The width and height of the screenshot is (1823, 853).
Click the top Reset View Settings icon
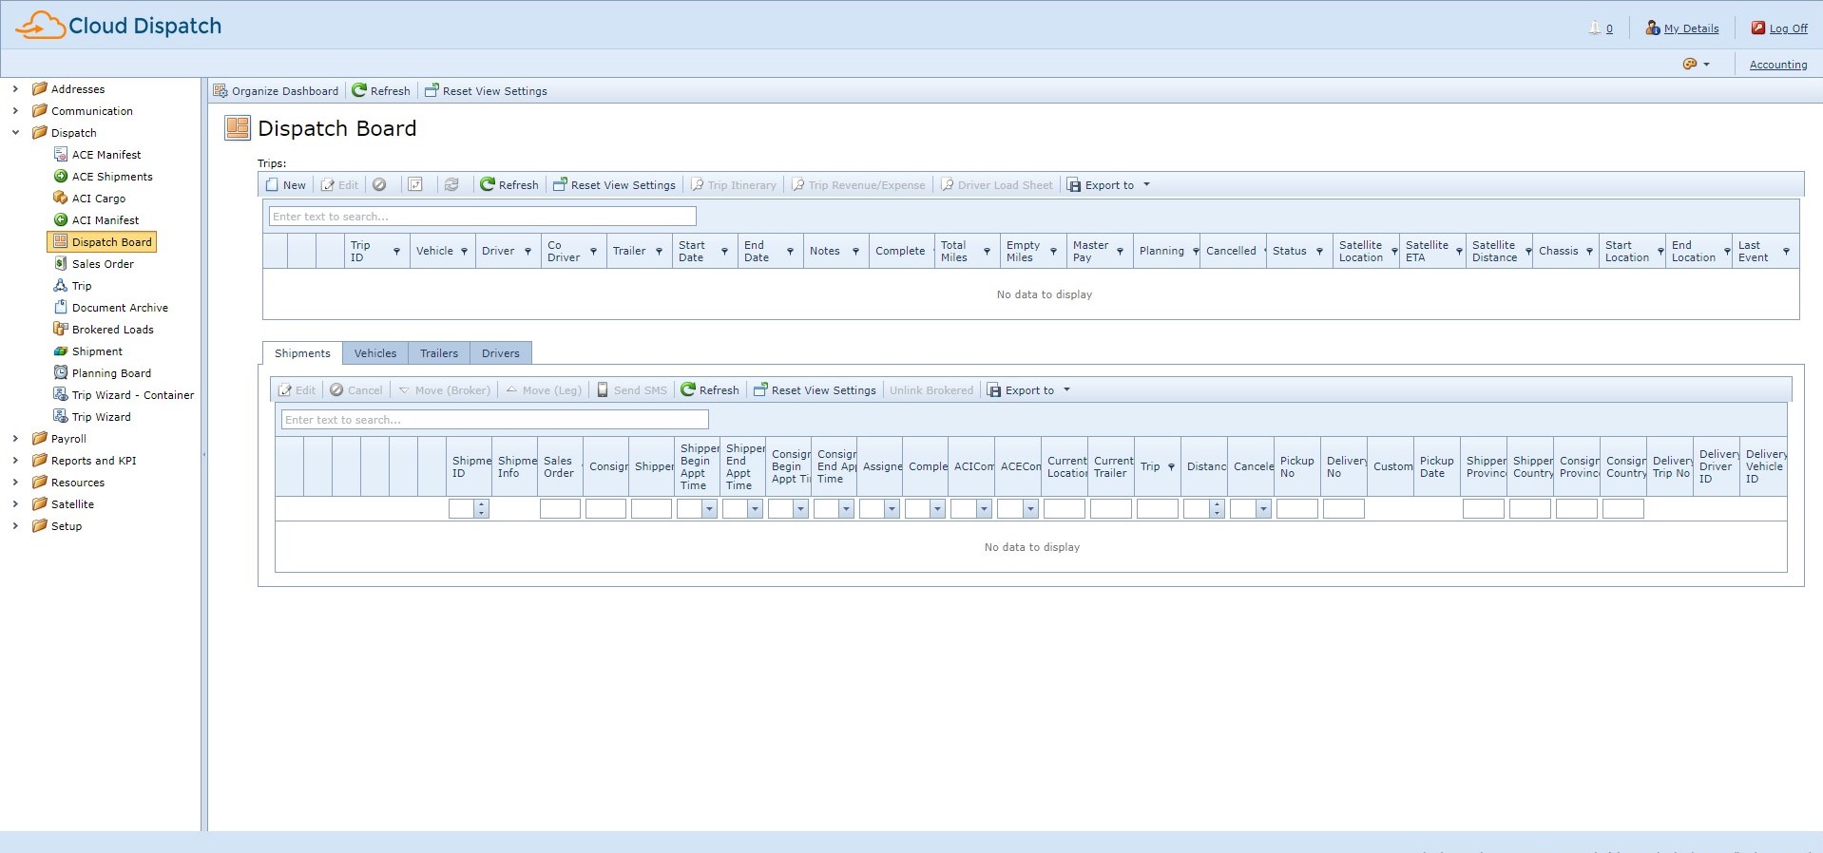point(432,90)
